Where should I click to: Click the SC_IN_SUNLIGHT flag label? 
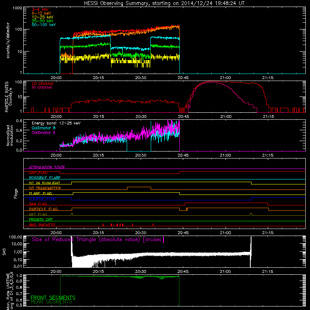click(x=45, y=183)
